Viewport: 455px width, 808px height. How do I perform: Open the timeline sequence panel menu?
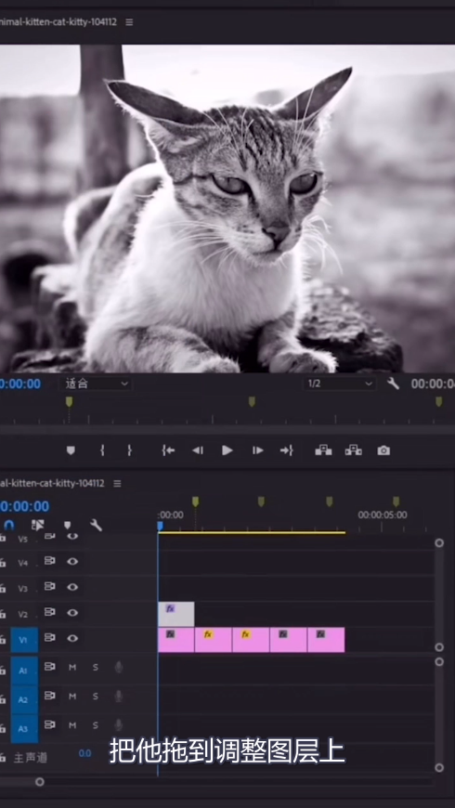(118, 483)
